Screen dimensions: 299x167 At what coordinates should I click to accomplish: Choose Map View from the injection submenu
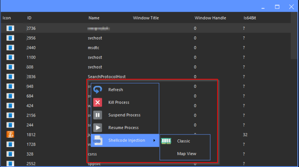[x=187, y=154]
